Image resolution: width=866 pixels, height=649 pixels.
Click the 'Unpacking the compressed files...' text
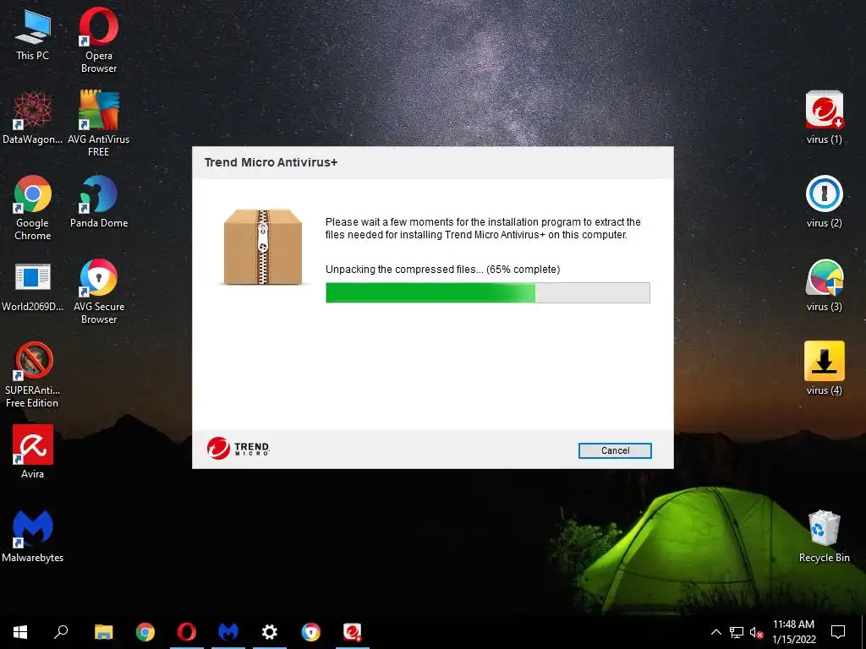442,270
